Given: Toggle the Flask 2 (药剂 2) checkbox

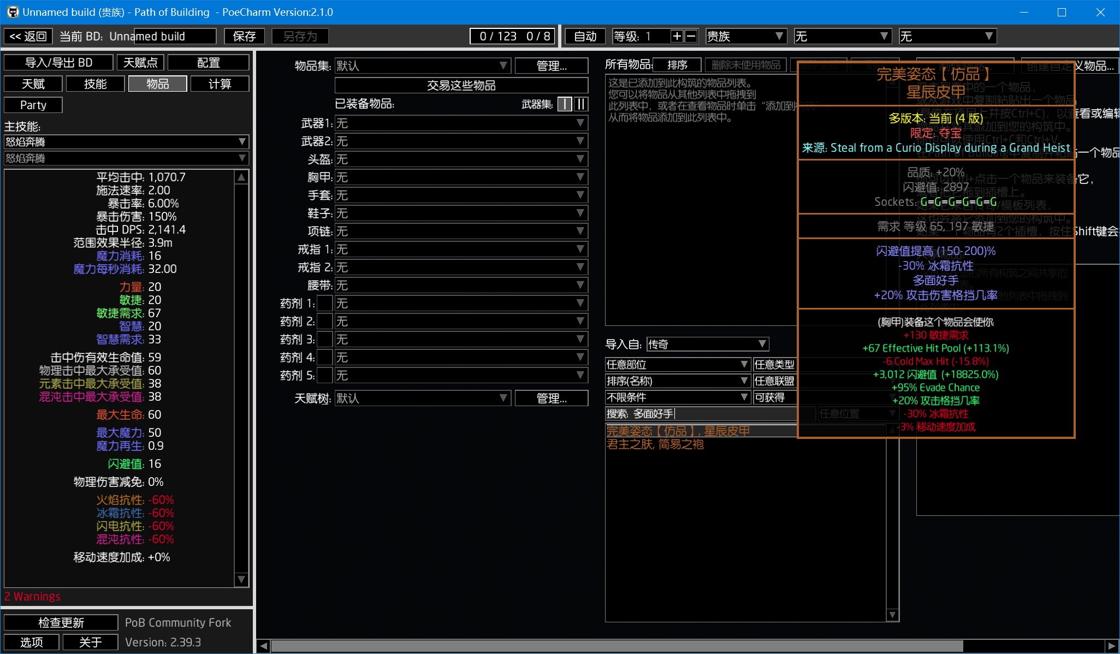Looking at the screenshot, I should tap(325, 321).
